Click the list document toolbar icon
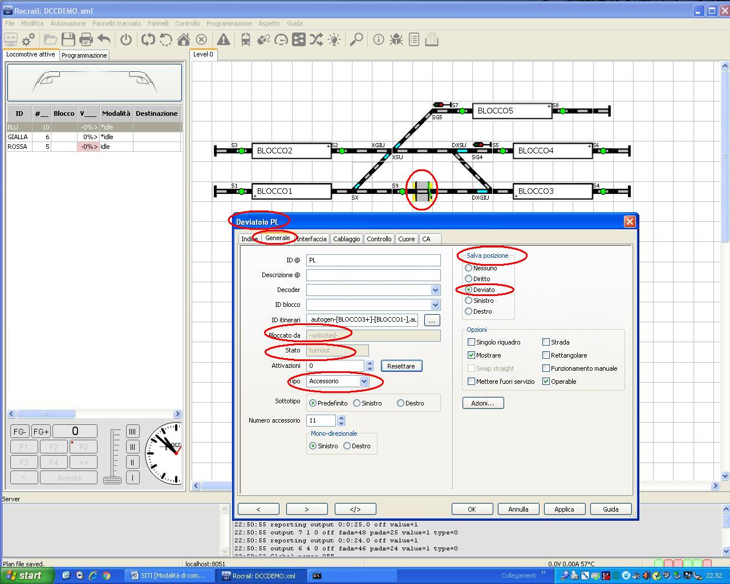Image resolution: width=730 pixels, height=584 pixels. pos(414,39)
